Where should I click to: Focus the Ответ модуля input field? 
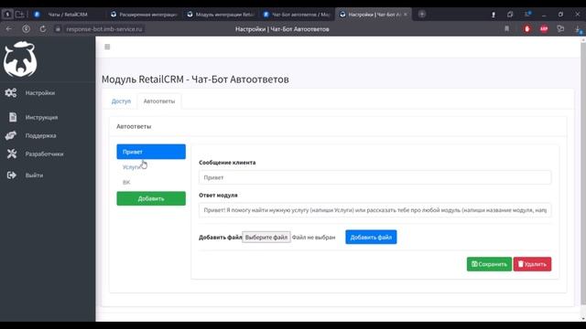pos(374,210)
